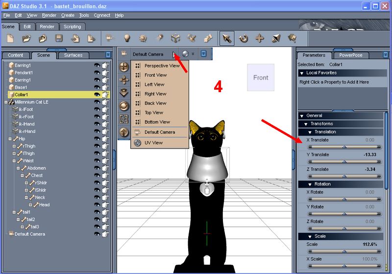Click Default Camera selector button

coord(154,54)
